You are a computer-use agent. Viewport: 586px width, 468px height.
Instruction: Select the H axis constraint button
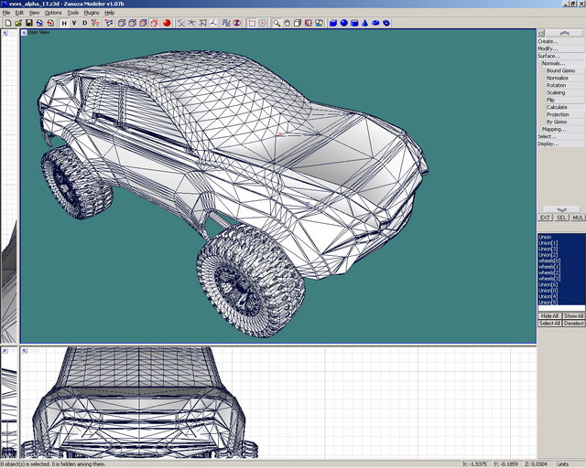coord(64,23)
